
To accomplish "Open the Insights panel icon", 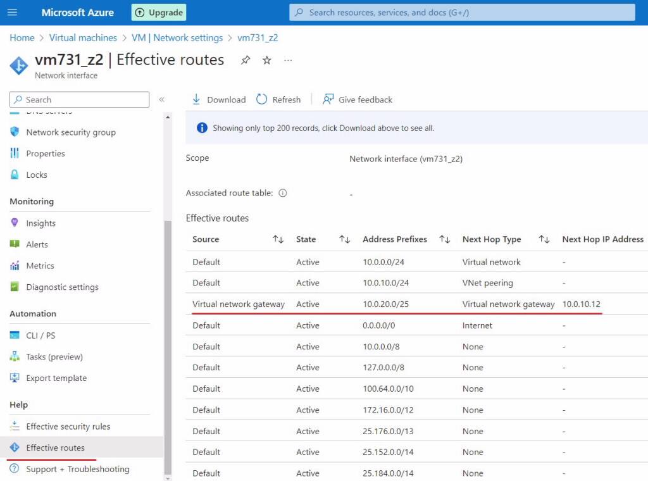I will [x=14, y=223].
